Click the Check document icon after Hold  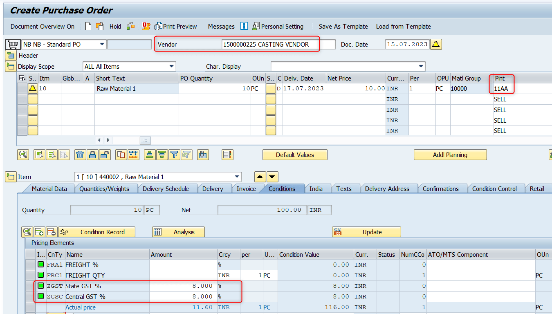130,26
